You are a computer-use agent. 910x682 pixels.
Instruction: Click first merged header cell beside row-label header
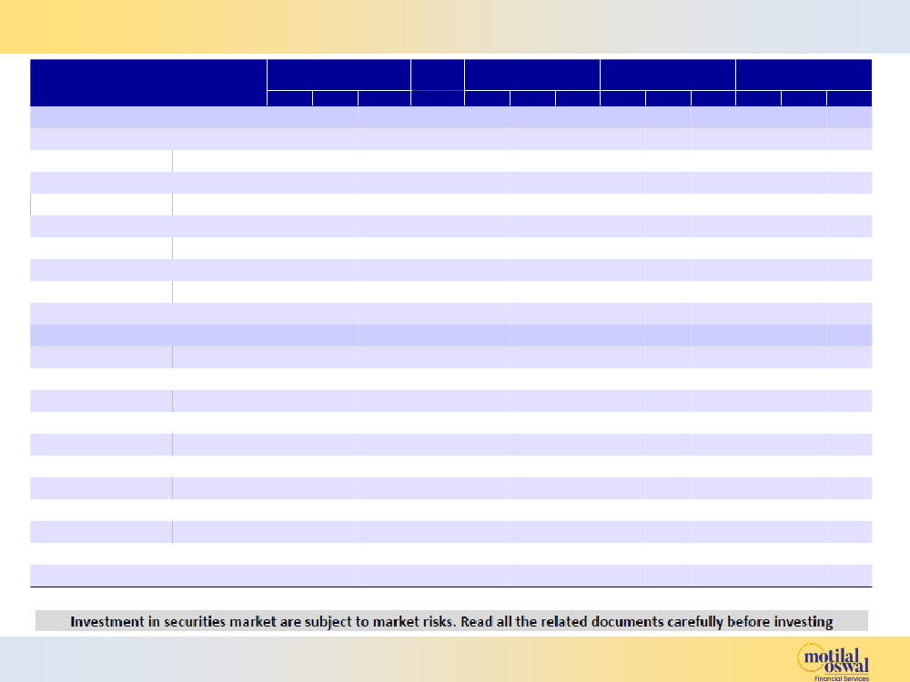(x=338, y=75)
